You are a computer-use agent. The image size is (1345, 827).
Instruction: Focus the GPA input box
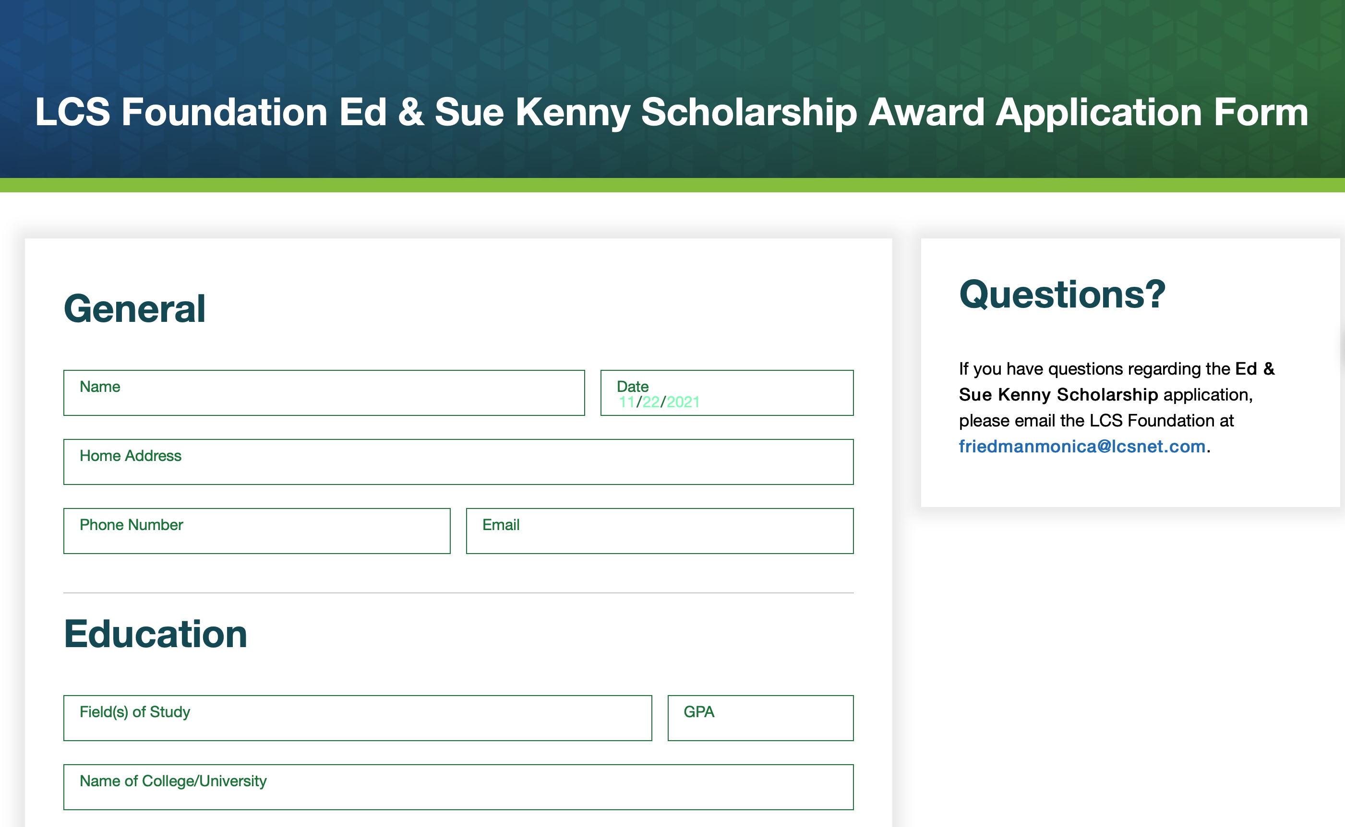click(761, 718)
